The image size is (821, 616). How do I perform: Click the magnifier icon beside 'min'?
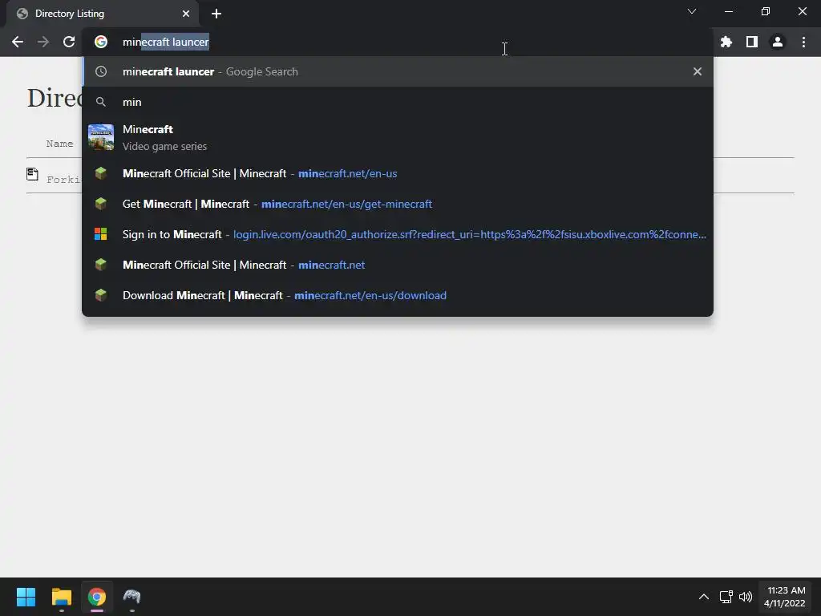pyautogui.click(x=101, y=102)
